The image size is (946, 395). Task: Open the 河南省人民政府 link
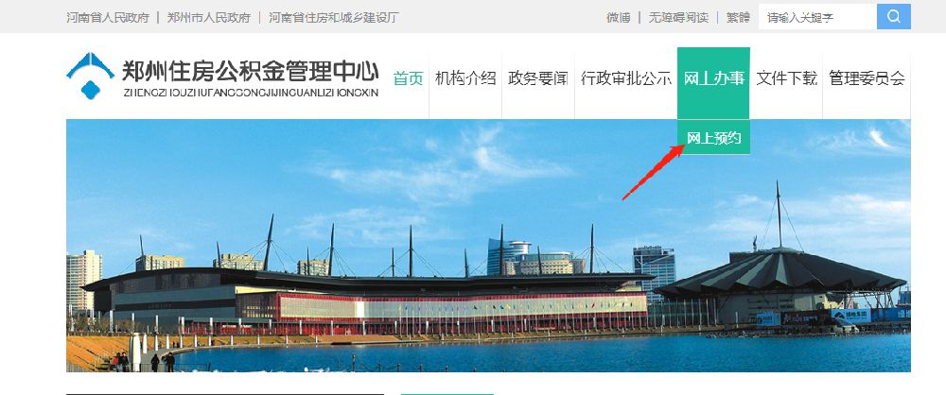[x=108, y=18]
